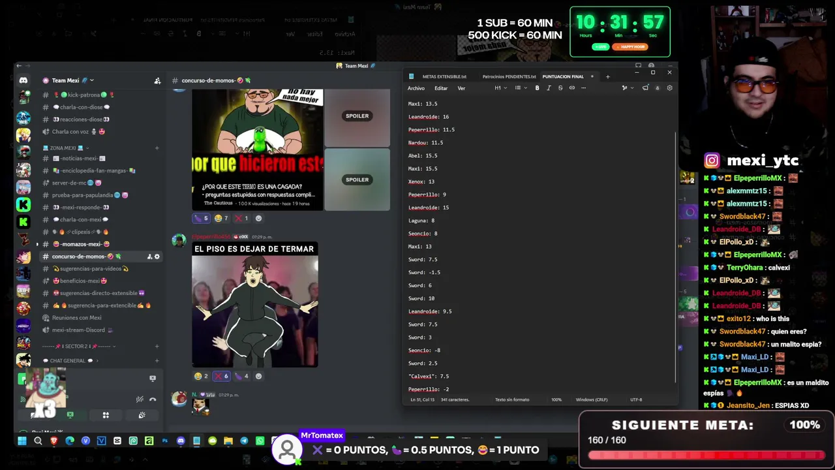Open taskbar Search icon
Viewport: 835px width, 470px height.
(x=38, y=441)
